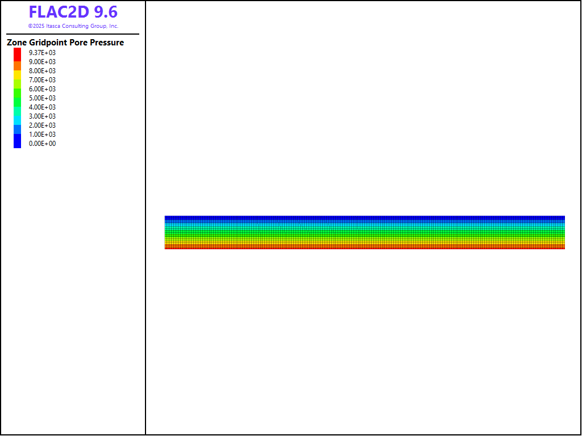Image resolution: width=582 pixels, height=436 pixels.
Task: Click the Itasca Consulting Group copyright line
Action: click(73, 26)
